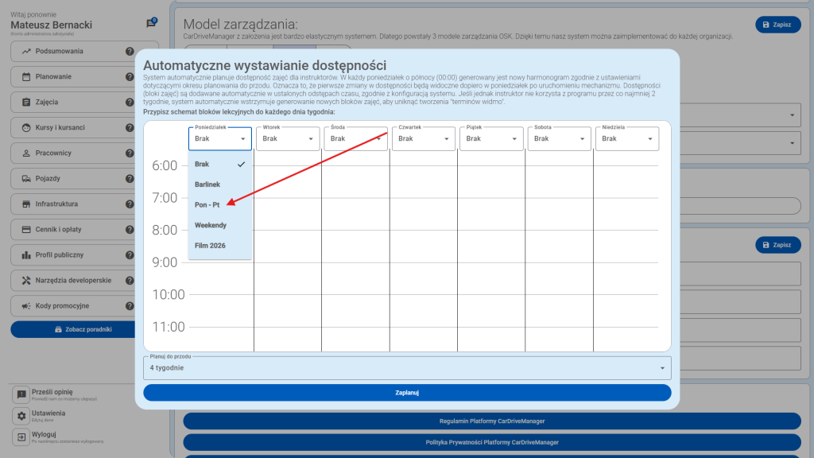This screenshot has width=814, height=458.
Task: Open the Niedziela schedule dropdown
Action: point(626,138)
